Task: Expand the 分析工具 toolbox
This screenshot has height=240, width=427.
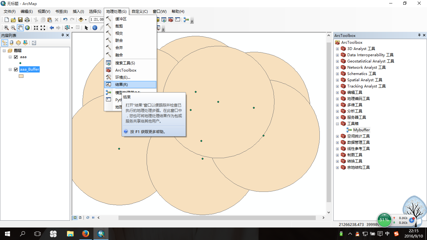Action: click(337, 111)
